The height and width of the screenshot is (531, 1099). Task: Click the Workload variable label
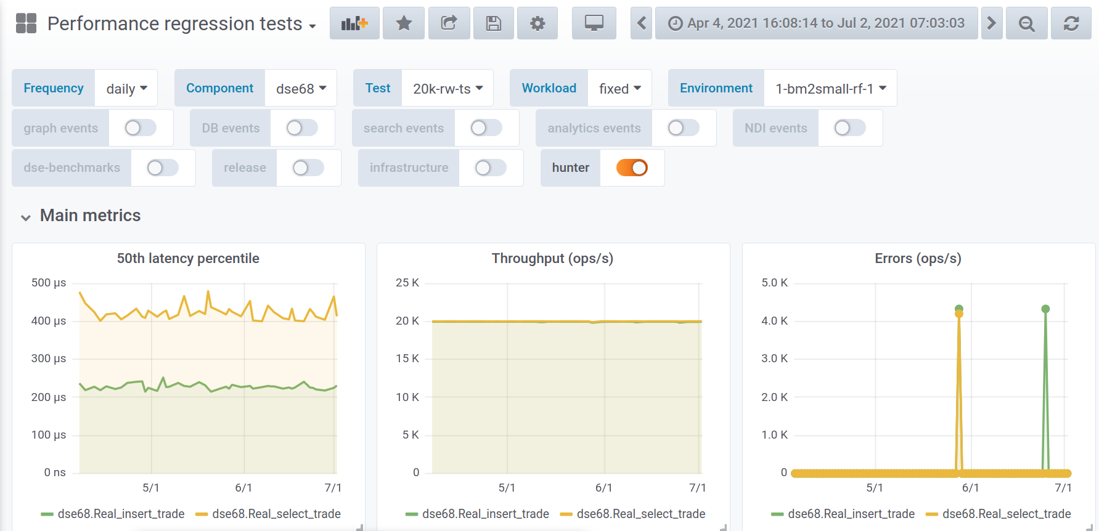click(549, 88)
